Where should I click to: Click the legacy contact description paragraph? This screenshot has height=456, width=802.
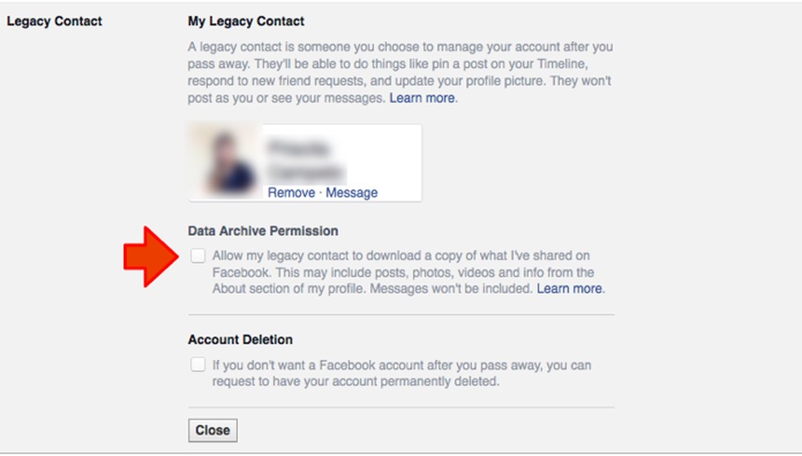coord(399,73)
